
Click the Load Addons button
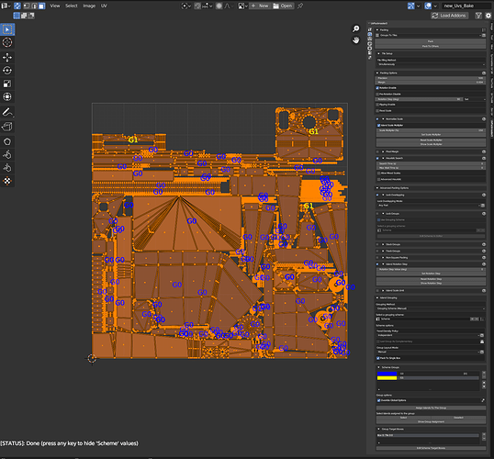pos(450,16)
